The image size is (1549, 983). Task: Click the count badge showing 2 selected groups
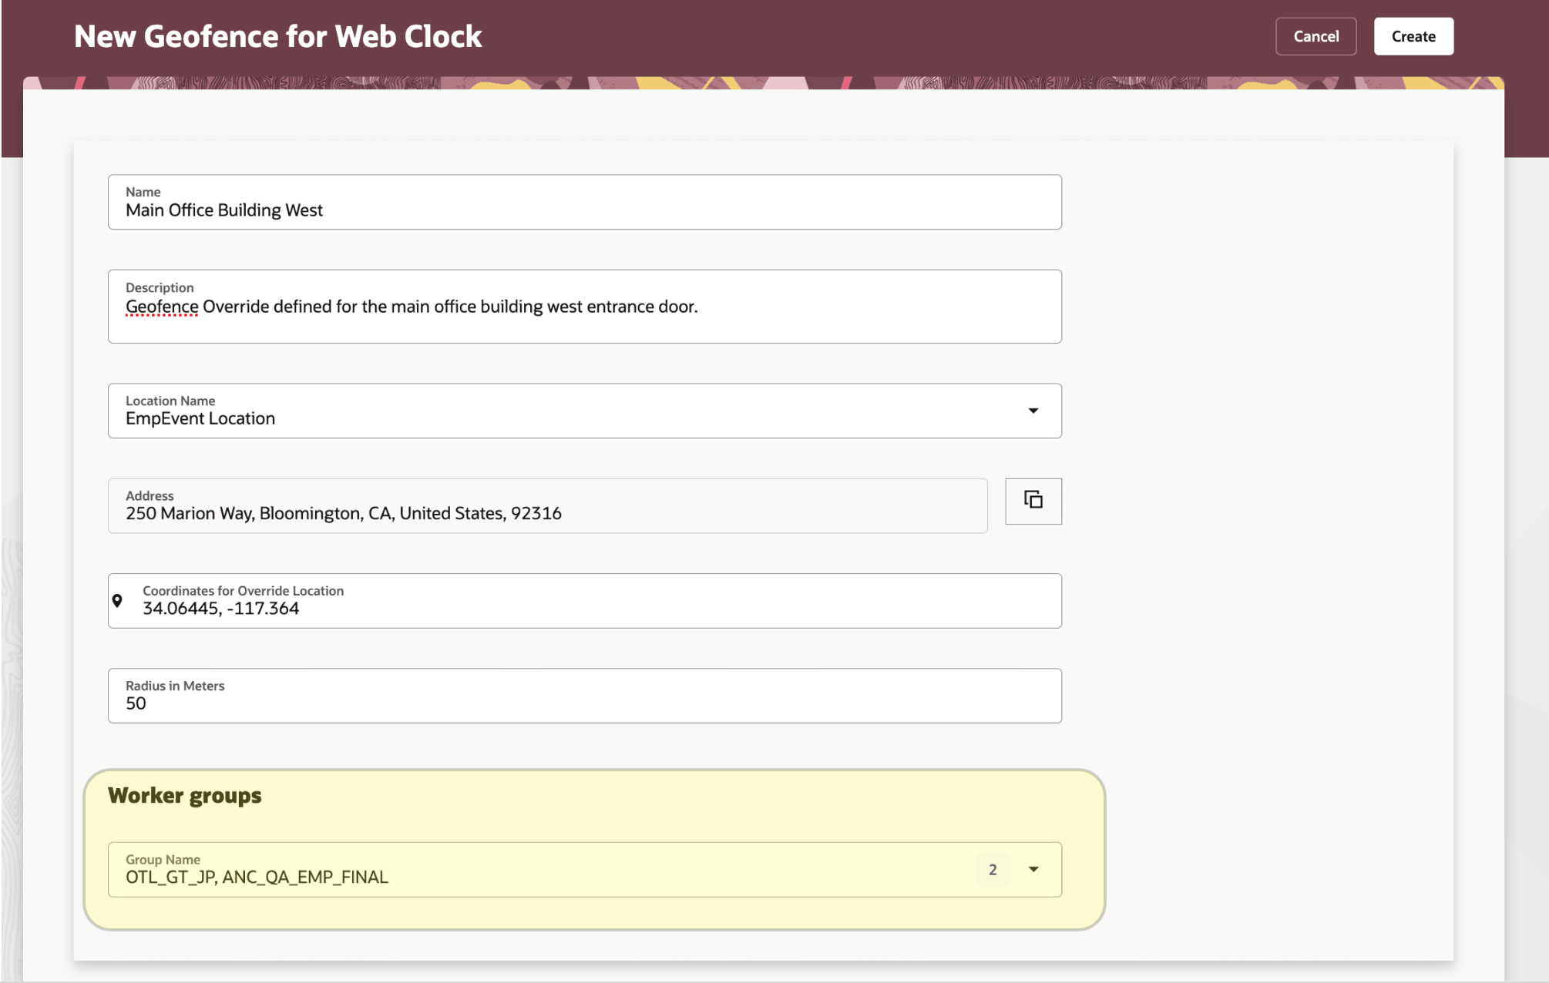coord(993,870)
